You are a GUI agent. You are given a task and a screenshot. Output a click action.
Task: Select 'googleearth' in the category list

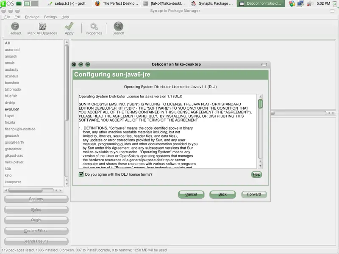[x=14, y=142]
